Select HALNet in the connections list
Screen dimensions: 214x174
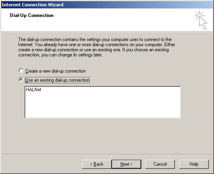pos(34,90)
